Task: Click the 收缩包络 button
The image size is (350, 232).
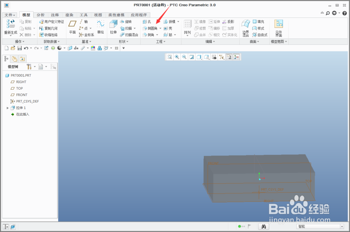Action: (x=48, y=35)
